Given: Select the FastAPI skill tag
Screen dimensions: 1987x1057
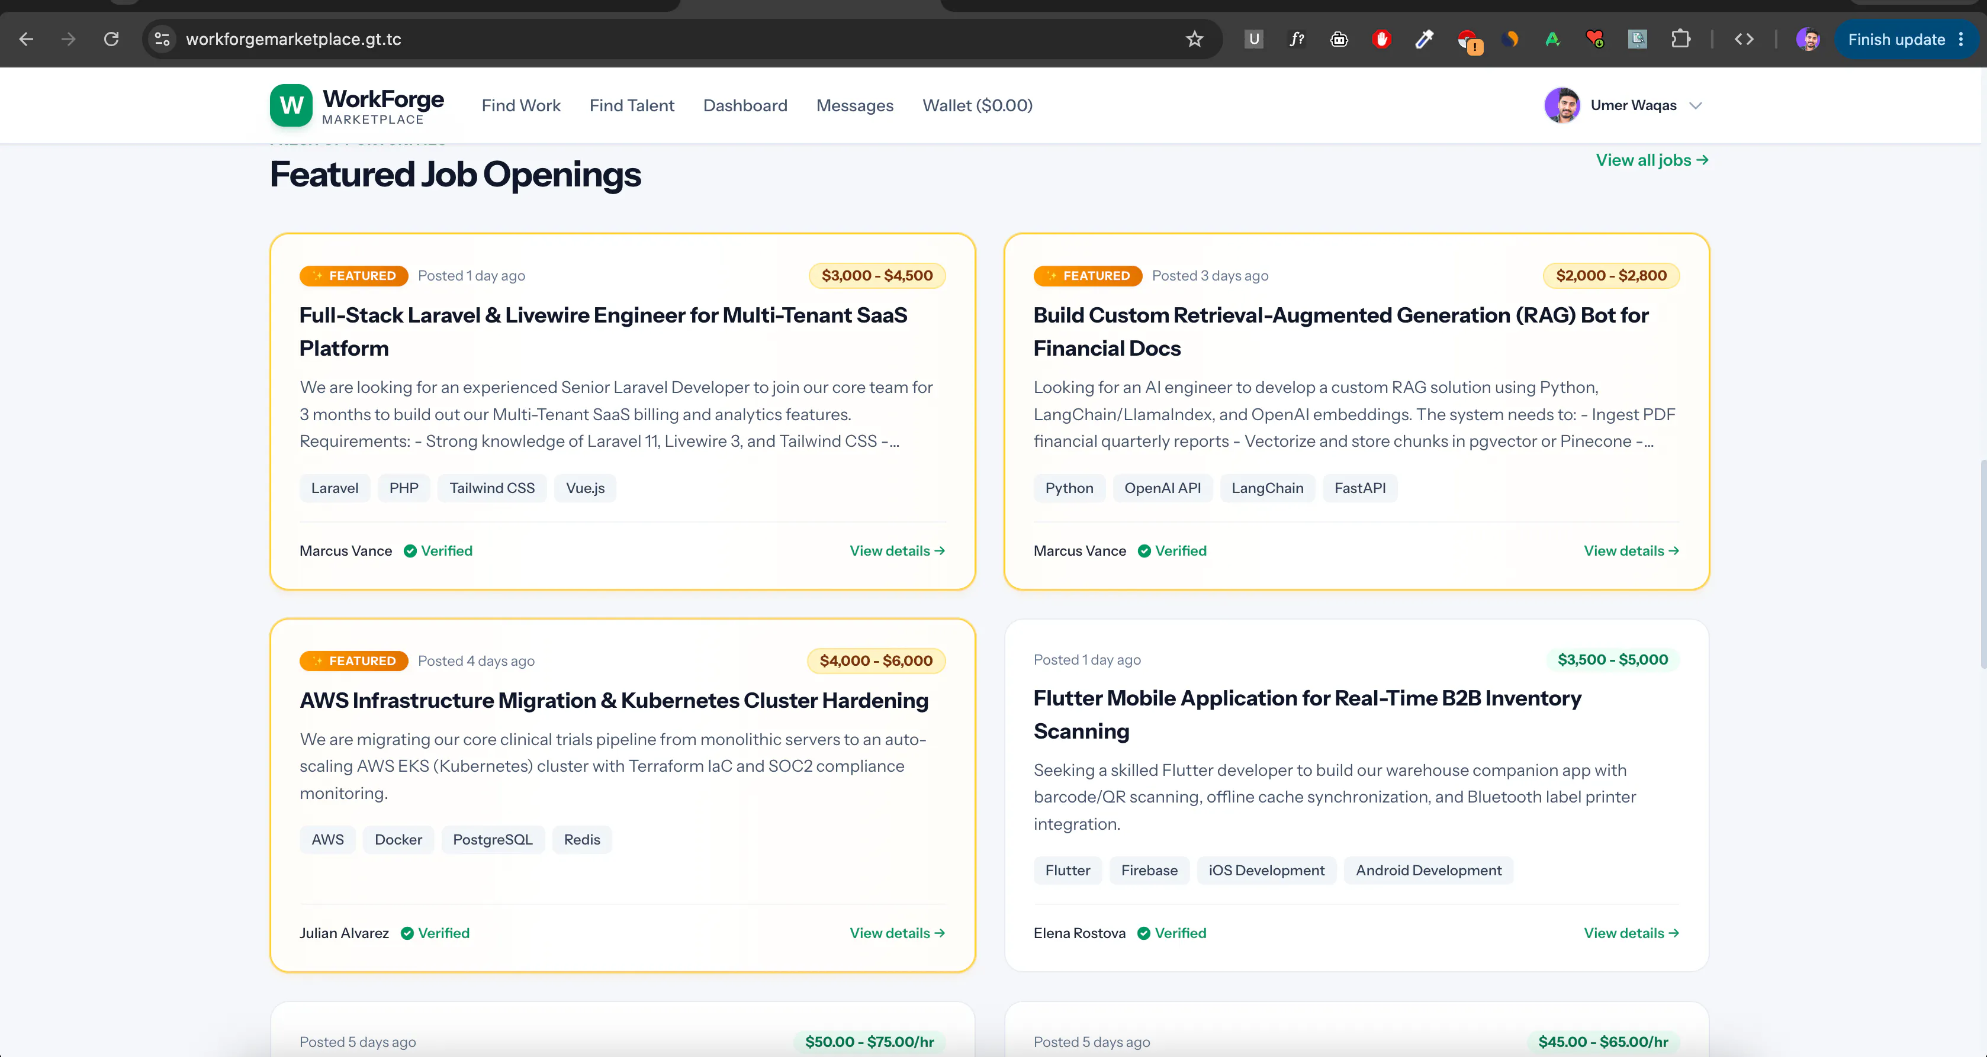Looking at the screenshot, I should coord(1360,488).
